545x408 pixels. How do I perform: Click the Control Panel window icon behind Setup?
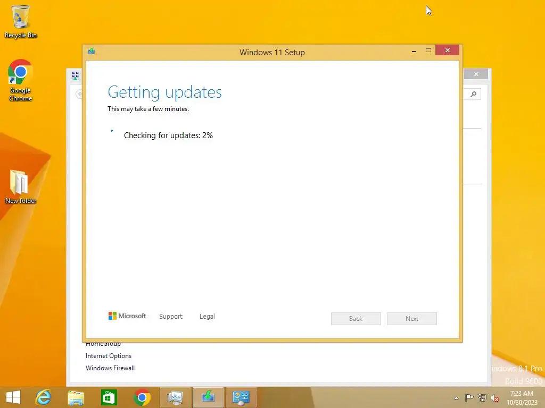(76, 75)
